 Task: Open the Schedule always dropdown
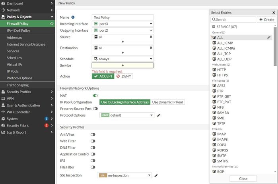[x=122, y=59]
